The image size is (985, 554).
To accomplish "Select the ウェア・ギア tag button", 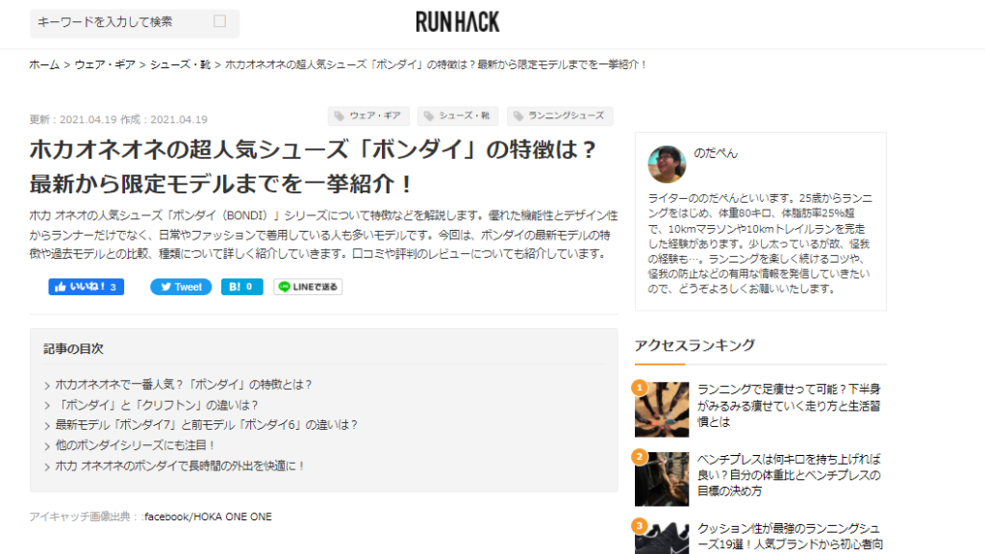I will pos(368,116).
